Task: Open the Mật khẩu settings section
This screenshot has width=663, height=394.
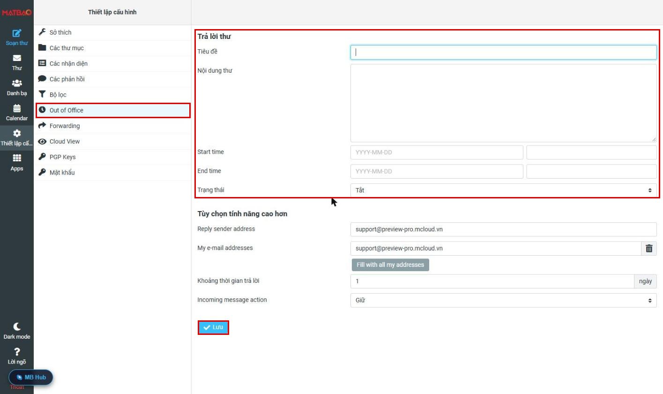Action: [113, 172]
